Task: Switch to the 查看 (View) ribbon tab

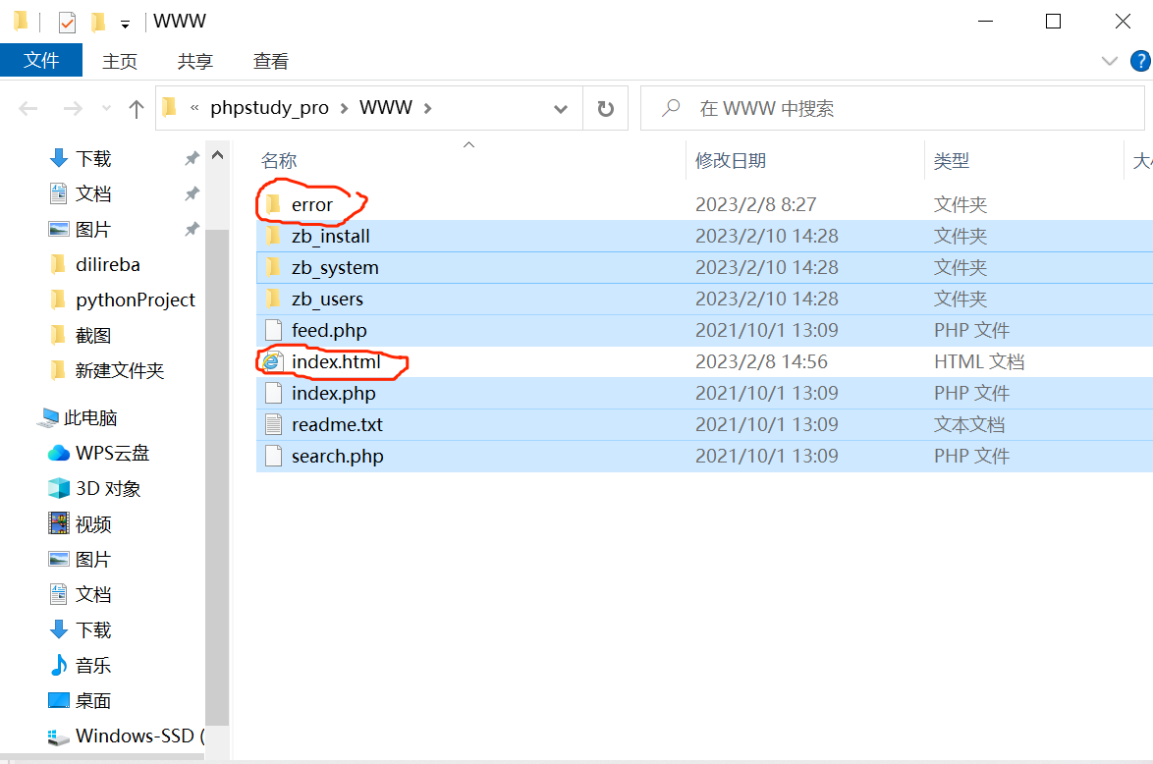Action: tap(271, 61)
